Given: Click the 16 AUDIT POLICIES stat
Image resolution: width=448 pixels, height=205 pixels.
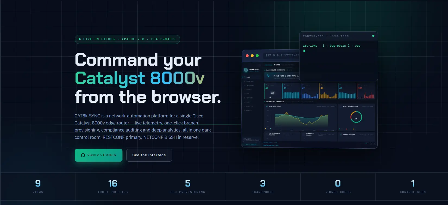Looking at the screenshot, I should click(x=113, y=187).
